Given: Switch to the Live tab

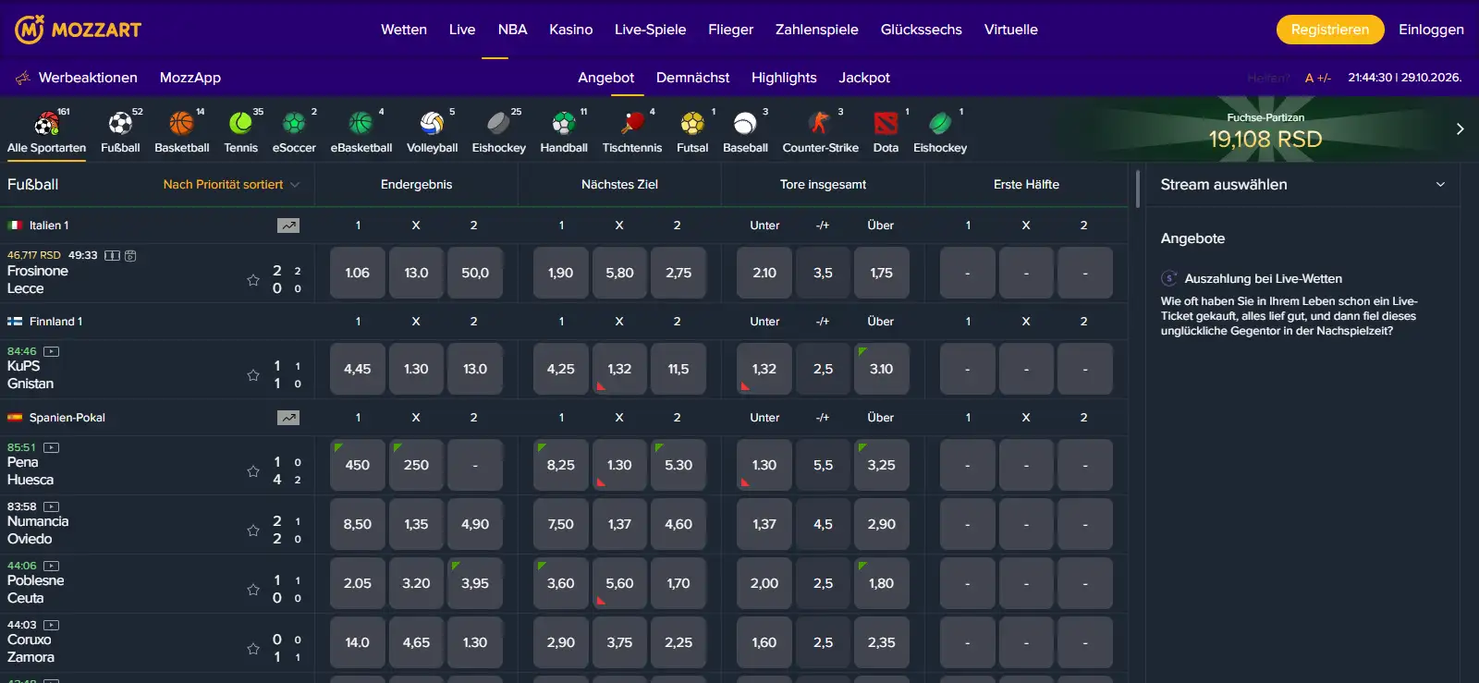Looking at the screenshot, I should click(x=462, y=30).
